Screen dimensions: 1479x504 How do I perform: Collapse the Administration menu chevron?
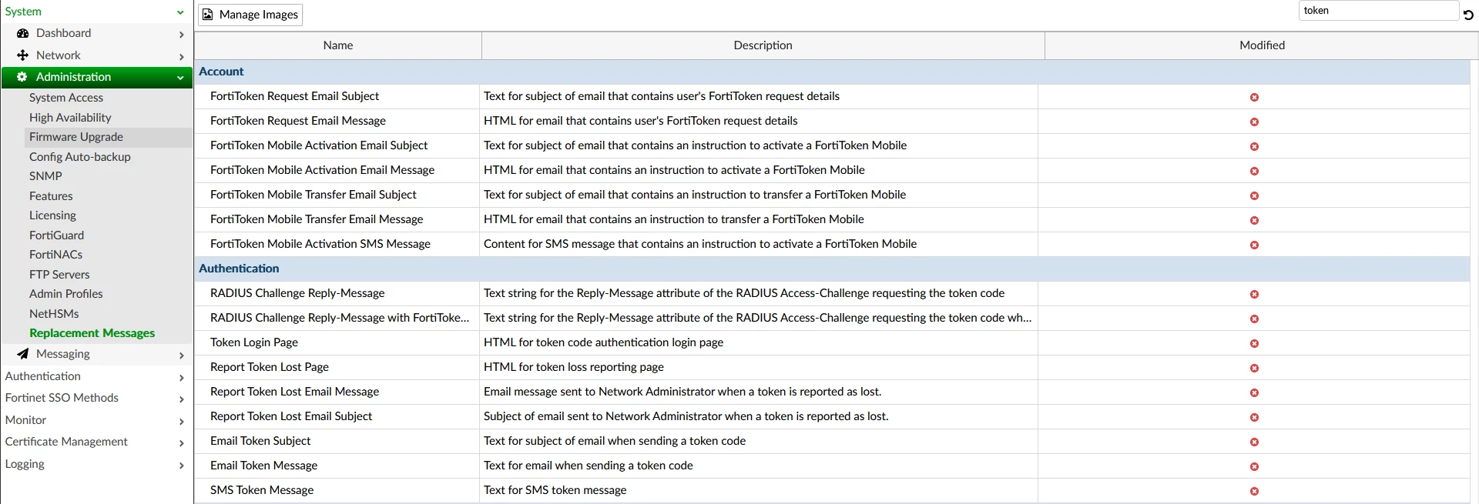180,78
